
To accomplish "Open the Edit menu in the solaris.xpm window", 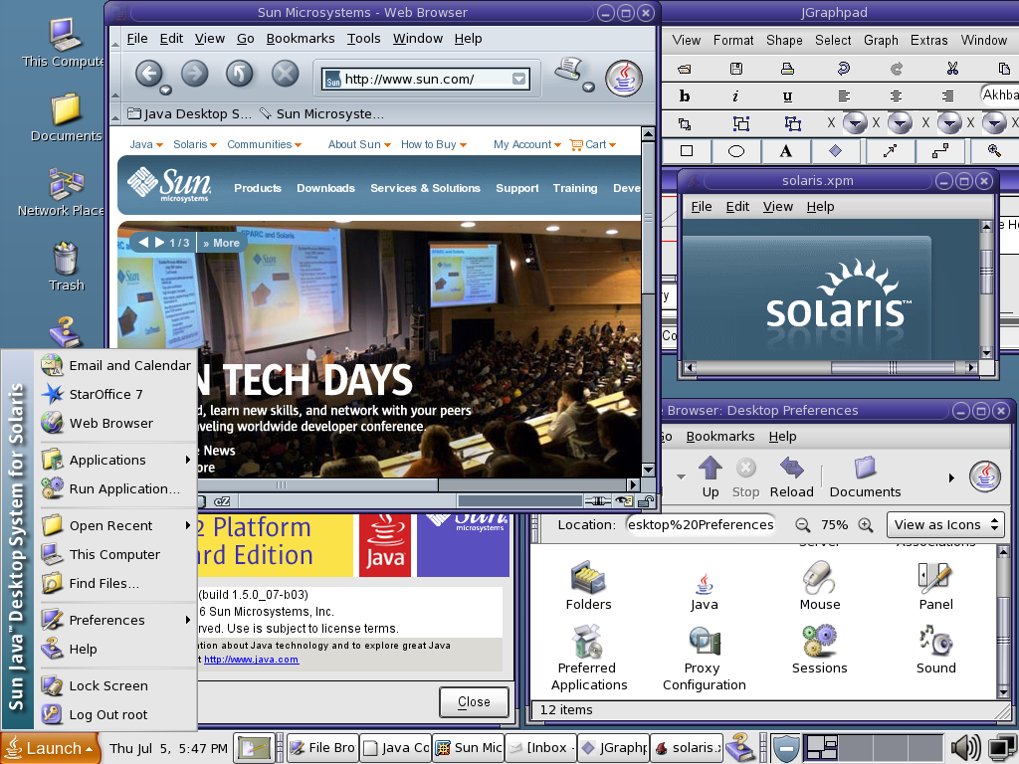I will tap(737, 207).
